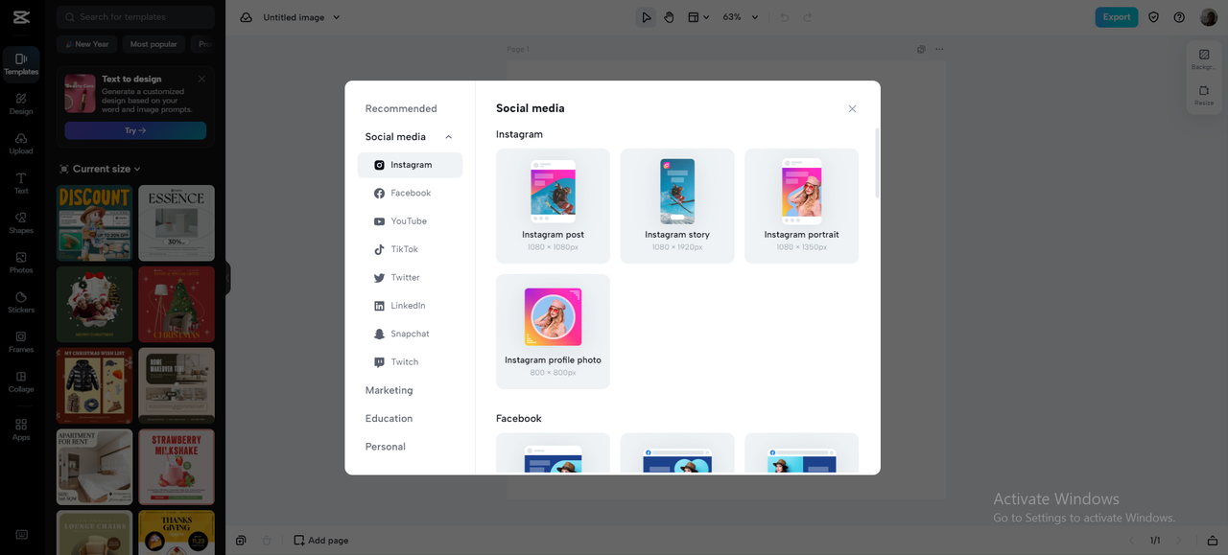Select Twitch in Social media list
This screenshot has height=555, width=1228.
pos(410,362)
